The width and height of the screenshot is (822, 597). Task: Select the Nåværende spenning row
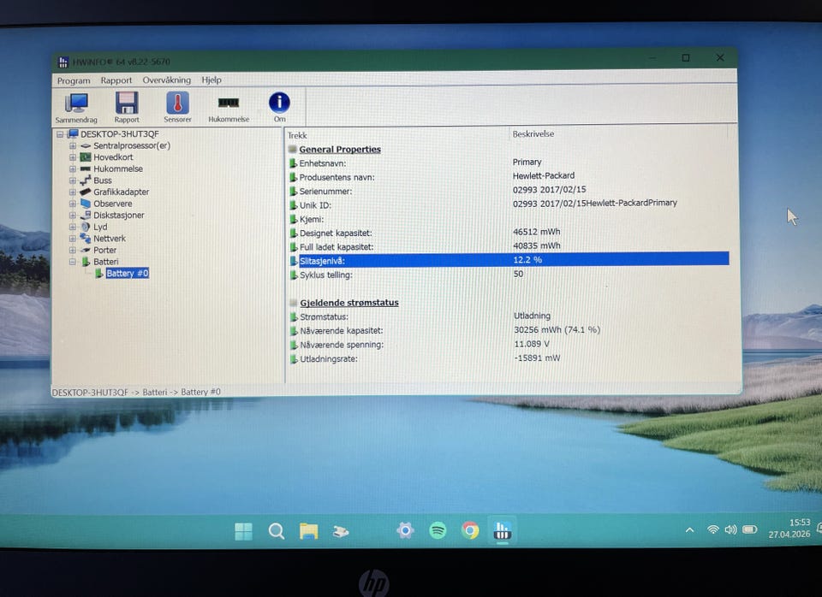point(509,345)
